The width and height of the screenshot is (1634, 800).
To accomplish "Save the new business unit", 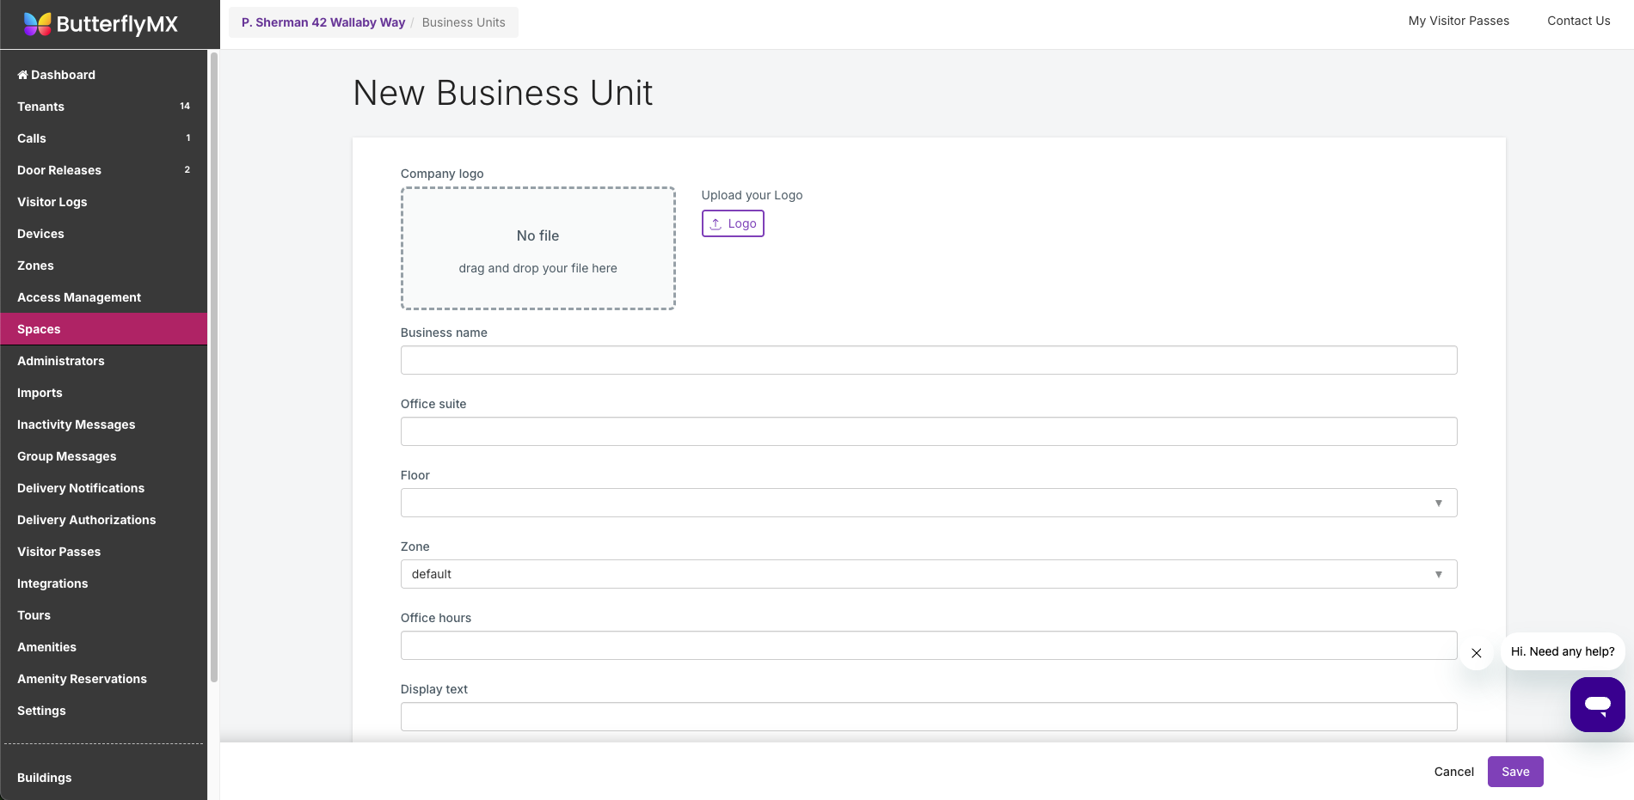I will [1514, 772].
